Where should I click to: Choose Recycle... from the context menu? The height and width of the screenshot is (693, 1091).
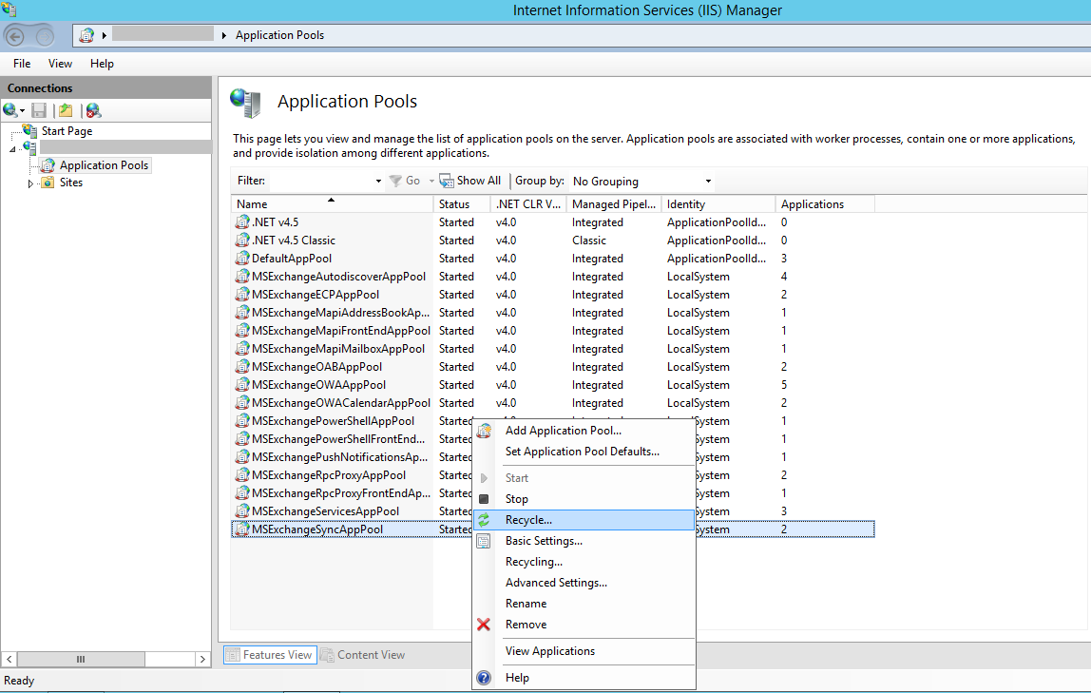584,520
